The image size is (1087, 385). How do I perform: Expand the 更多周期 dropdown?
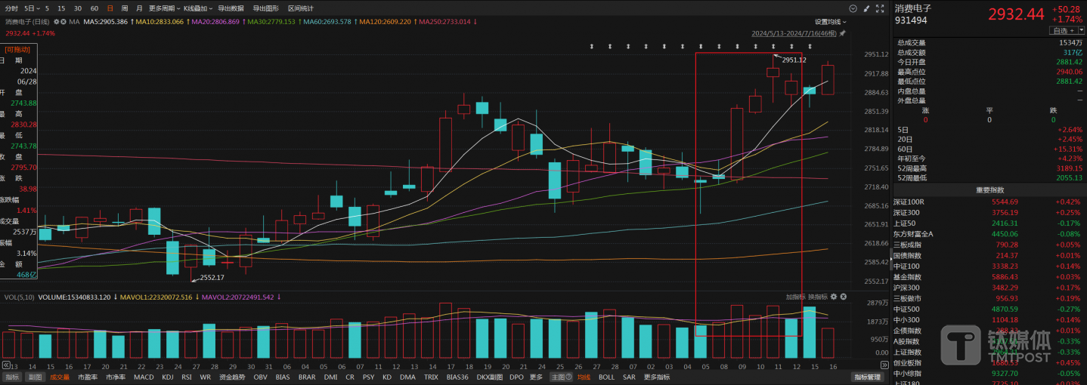[x=164, y=8]
